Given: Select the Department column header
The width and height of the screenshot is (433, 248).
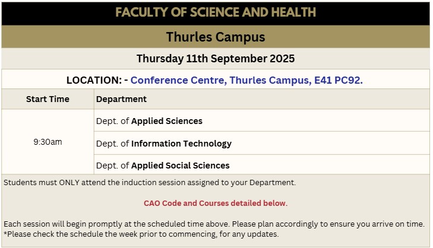Looking at the screenshot, I should click(121, 99).
